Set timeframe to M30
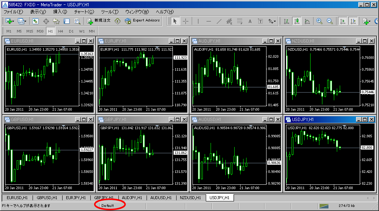This screenshot has height=211, width=379. [40, 31]
